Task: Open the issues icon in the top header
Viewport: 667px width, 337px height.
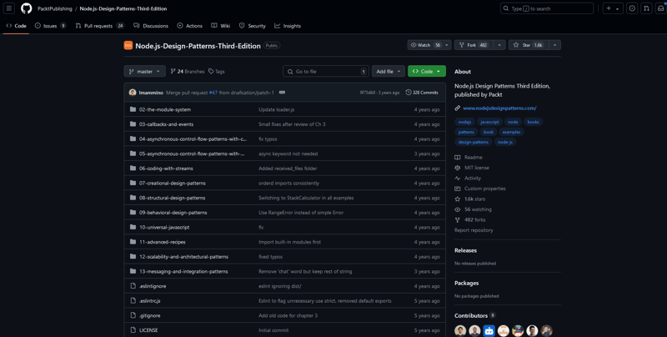Action: pos(632,8)
